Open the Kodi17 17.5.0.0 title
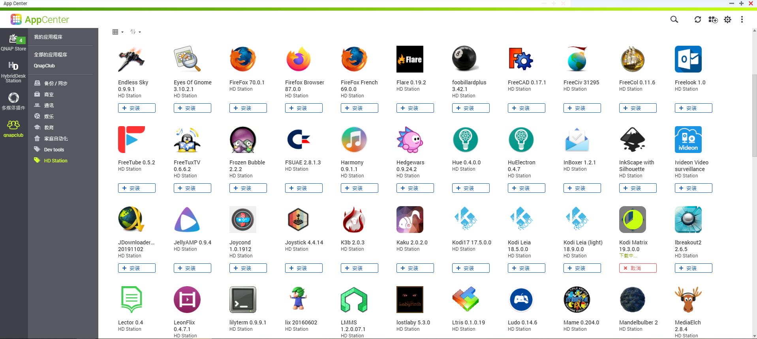Image resolution: width=757 pixels, height=339 pixels. click(471, 242)
